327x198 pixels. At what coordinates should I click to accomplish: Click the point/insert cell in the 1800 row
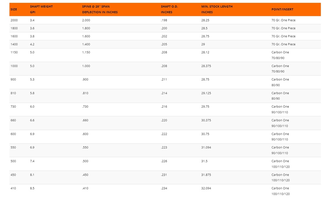click(283, 28)
